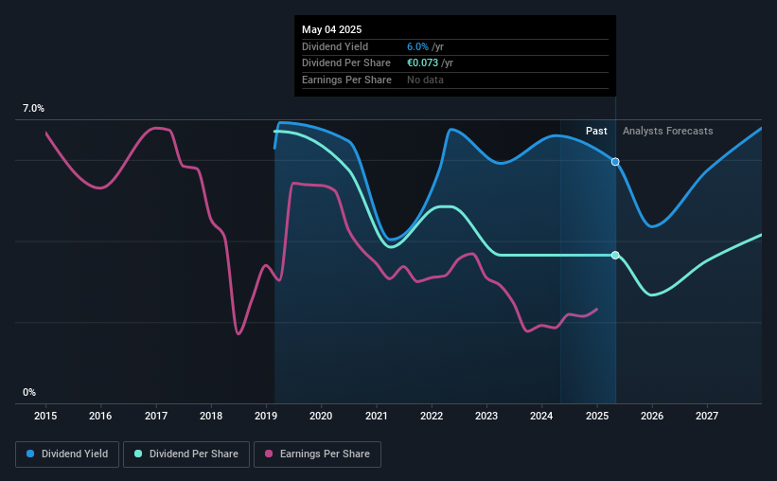Screen dimensions: 777x481
Task: Click the Analysts Forecasts label
Action: click(x=667, y=131)
